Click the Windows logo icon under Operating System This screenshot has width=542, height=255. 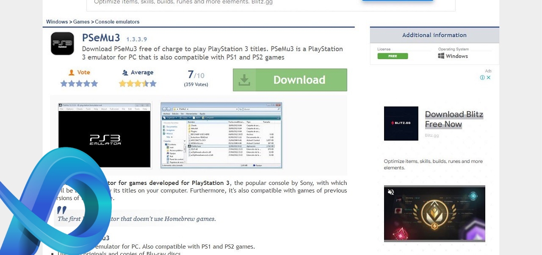441,56
